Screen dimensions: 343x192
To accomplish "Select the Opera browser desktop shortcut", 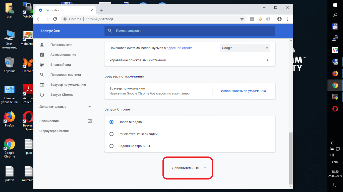I will (28, 121).
